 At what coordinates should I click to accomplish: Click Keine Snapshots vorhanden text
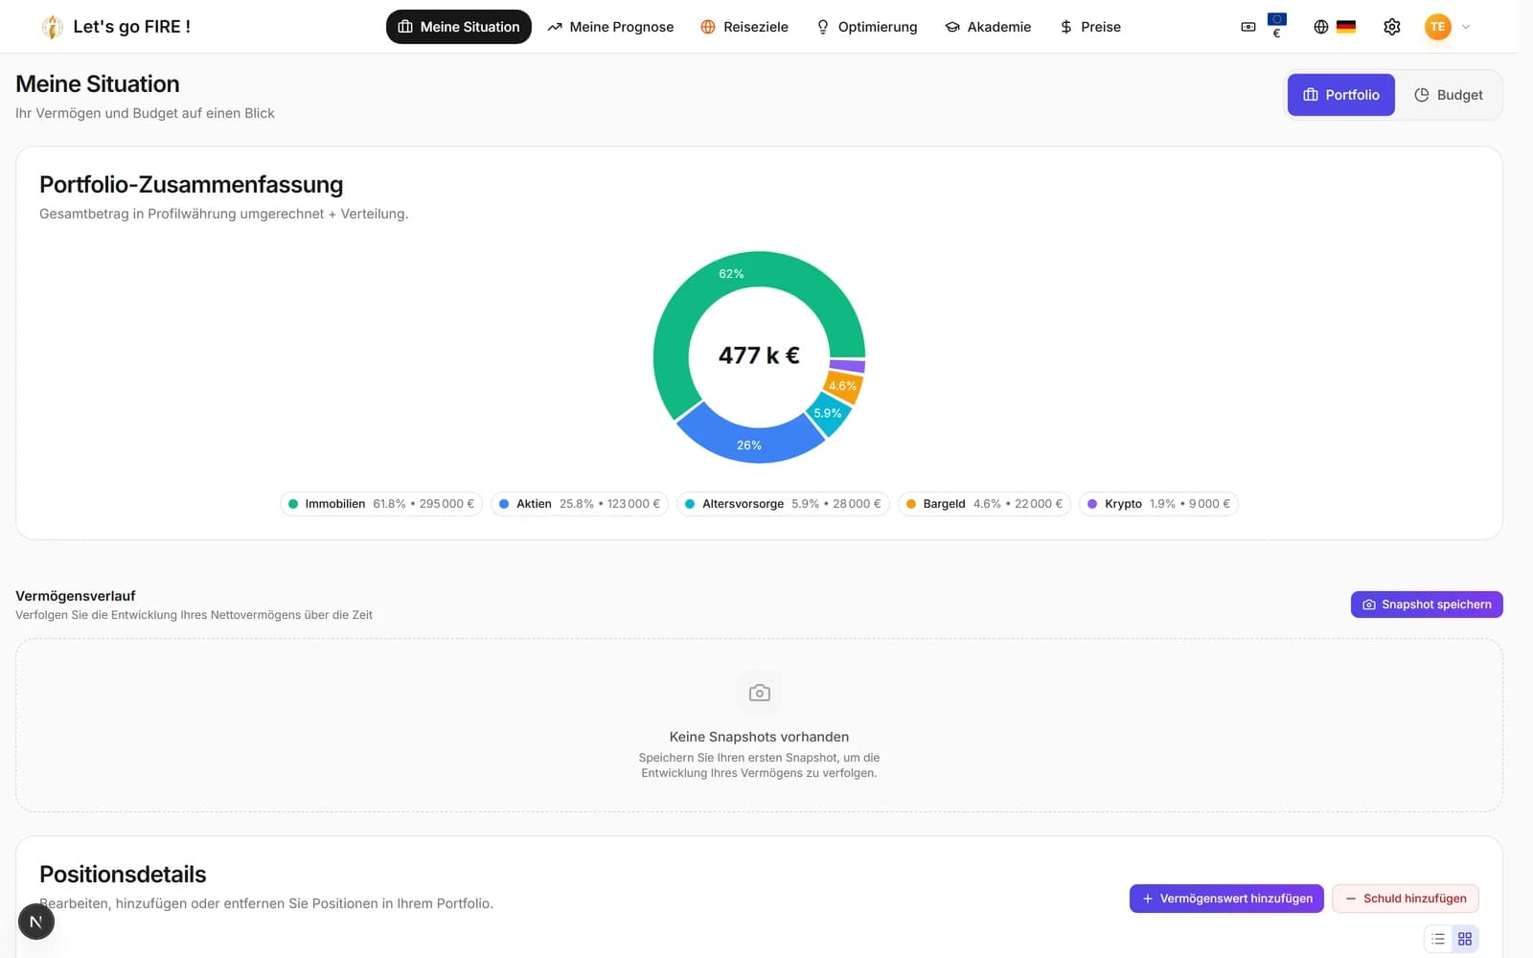[x=759, y=737]
